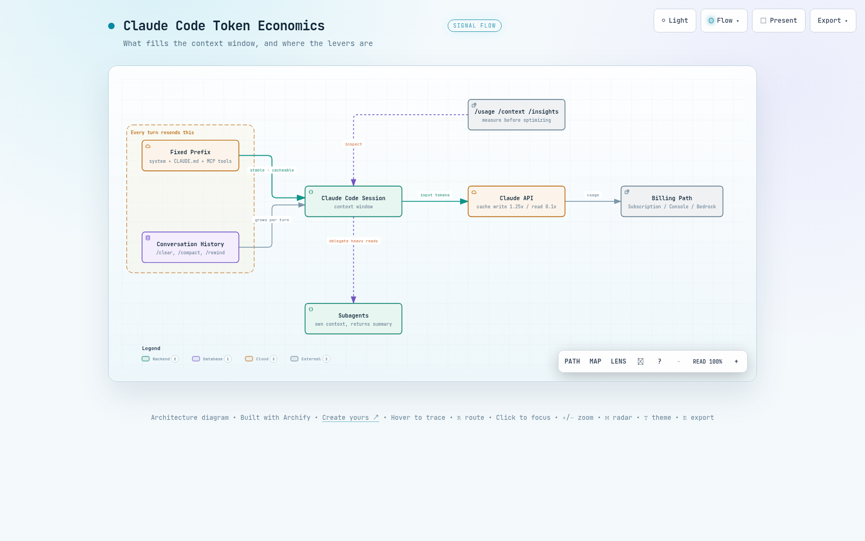Switch to PATH mode in bottom toolbar
Screen dimensions: 865x541
pos(572,361)
